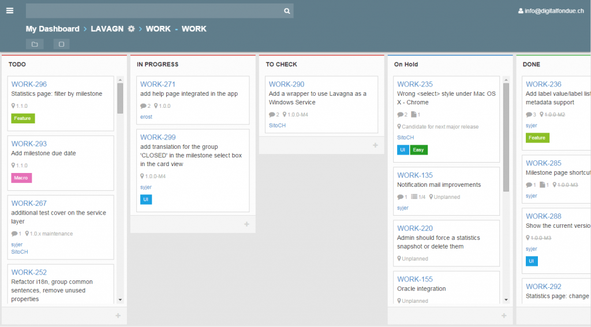The image size is (591, 327).
Task: Open card WORK-135
Action: tap(415, 175)
